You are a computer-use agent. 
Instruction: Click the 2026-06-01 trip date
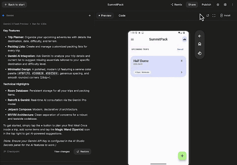coord(138,64)
